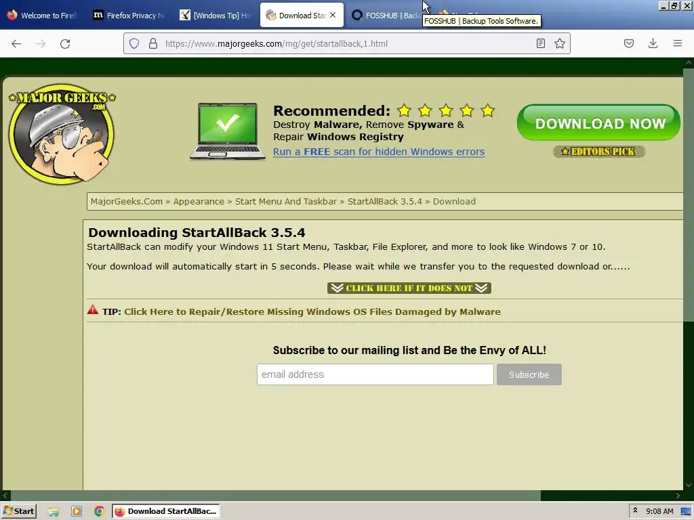Image resolution: width=694 pixels, height=520 pixels.
Task: Open the Pocket save icon
Action: [x=628, y=43]
